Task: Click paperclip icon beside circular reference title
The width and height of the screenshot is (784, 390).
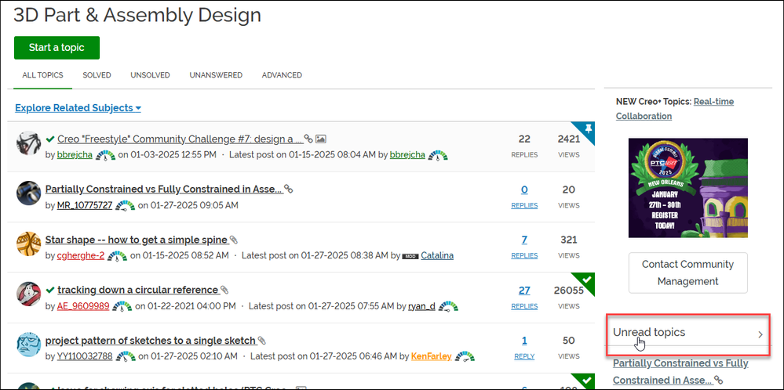Action: [224, 291]
